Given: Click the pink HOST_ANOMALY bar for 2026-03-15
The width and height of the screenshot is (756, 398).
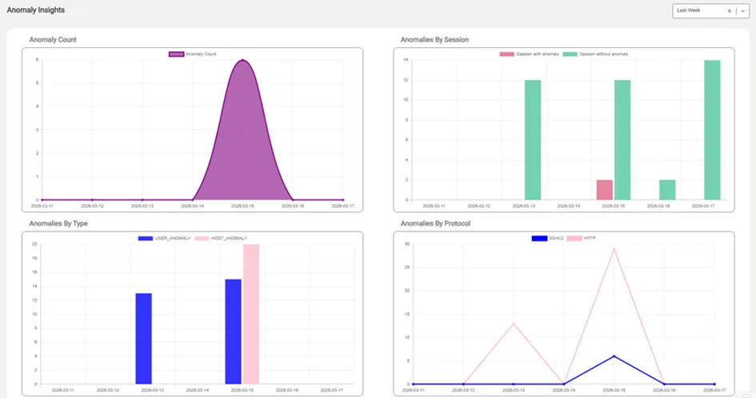Looking at the screenshot, I should 251,314.
